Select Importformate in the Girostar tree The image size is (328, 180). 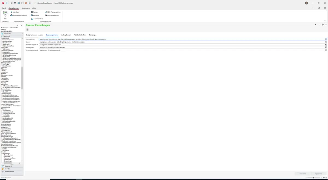[8, 155]
